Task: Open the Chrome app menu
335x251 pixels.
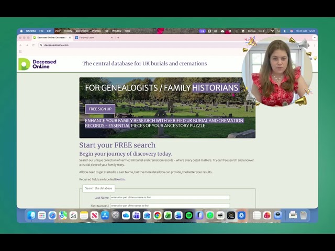Action: [x=31, y=31]
